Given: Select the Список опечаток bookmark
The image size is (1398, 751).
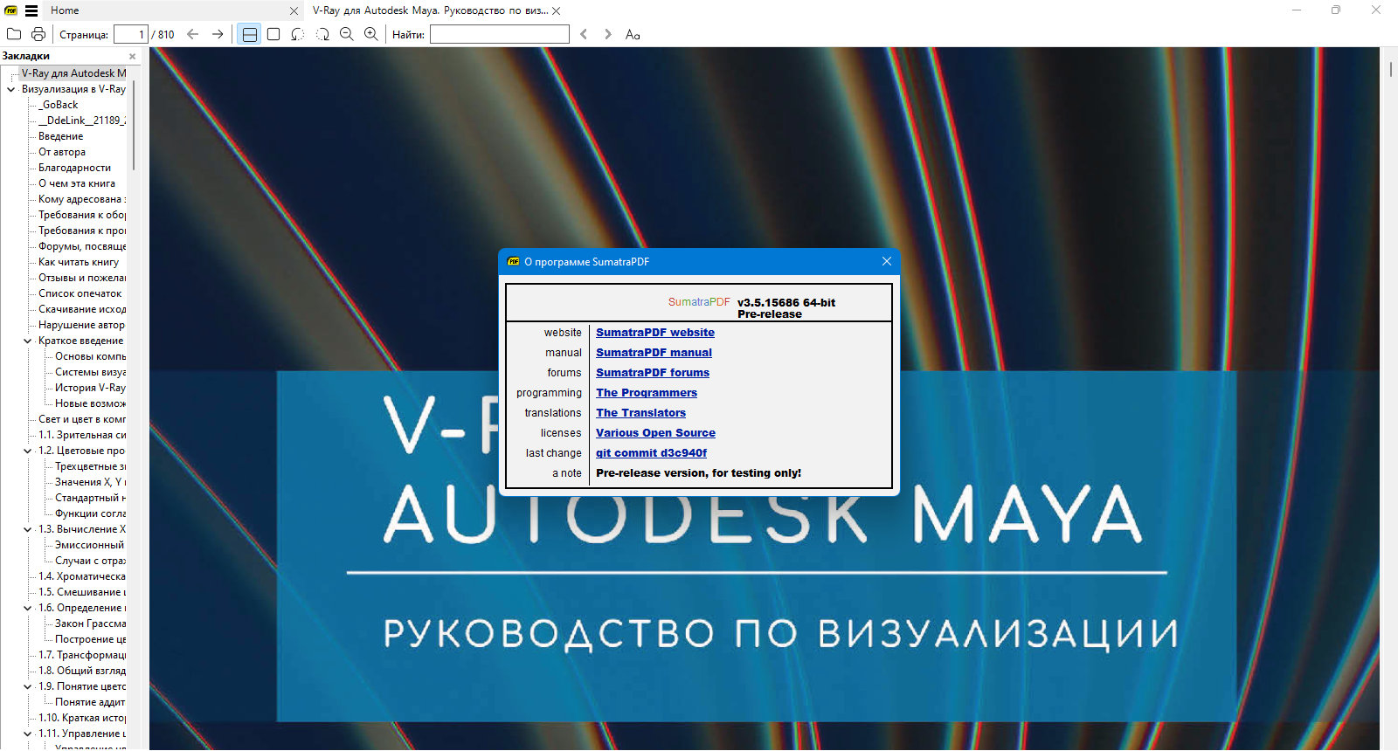Looking at the screenshot, I should click(80, 293).
